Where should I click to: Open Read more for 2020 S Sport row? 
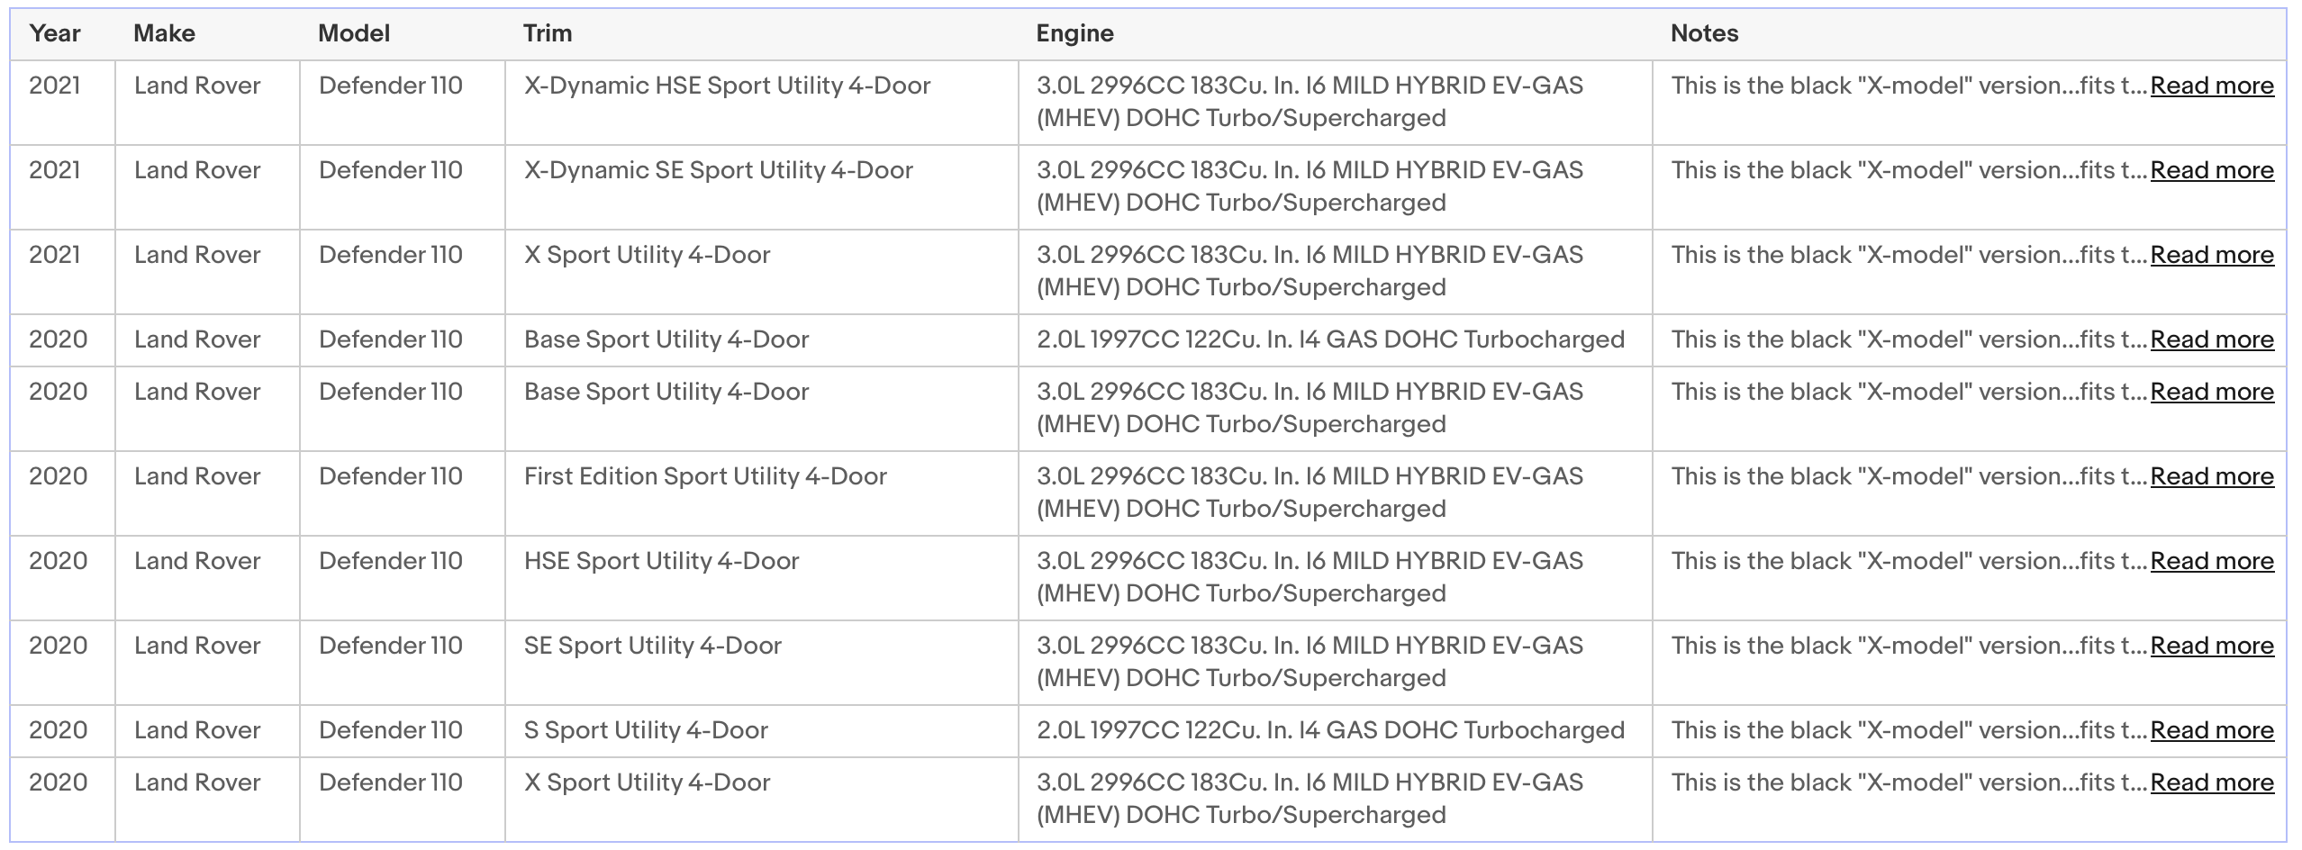click(x=2212, y=730)
